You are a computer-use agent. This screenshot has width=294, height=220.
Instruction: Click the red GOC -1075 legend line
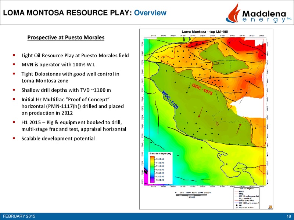(x=237, y=201)
